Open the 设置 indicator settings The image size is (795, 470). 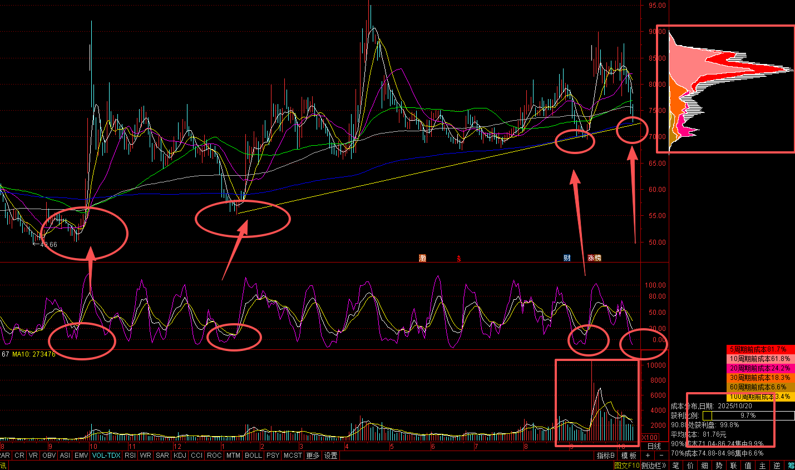pos(331,456)
